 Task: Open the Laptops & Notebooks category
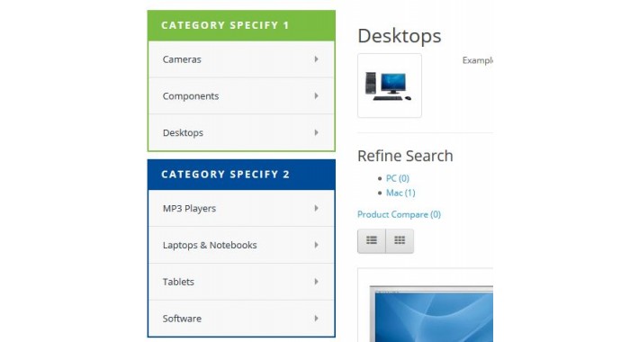[x=210, y=245]
